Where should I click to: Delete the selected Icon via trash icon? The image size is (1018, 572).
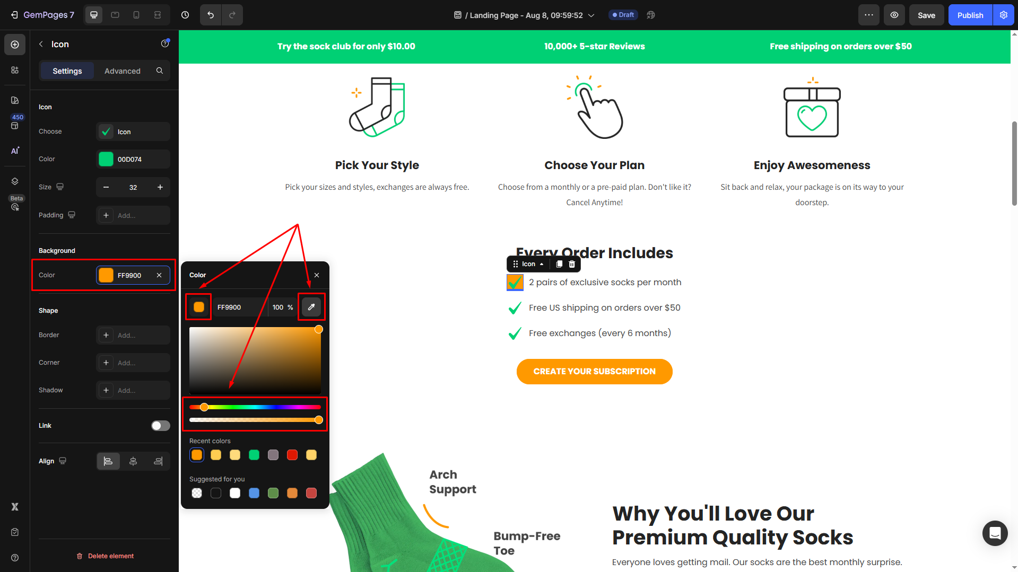(x=572, y=264)
